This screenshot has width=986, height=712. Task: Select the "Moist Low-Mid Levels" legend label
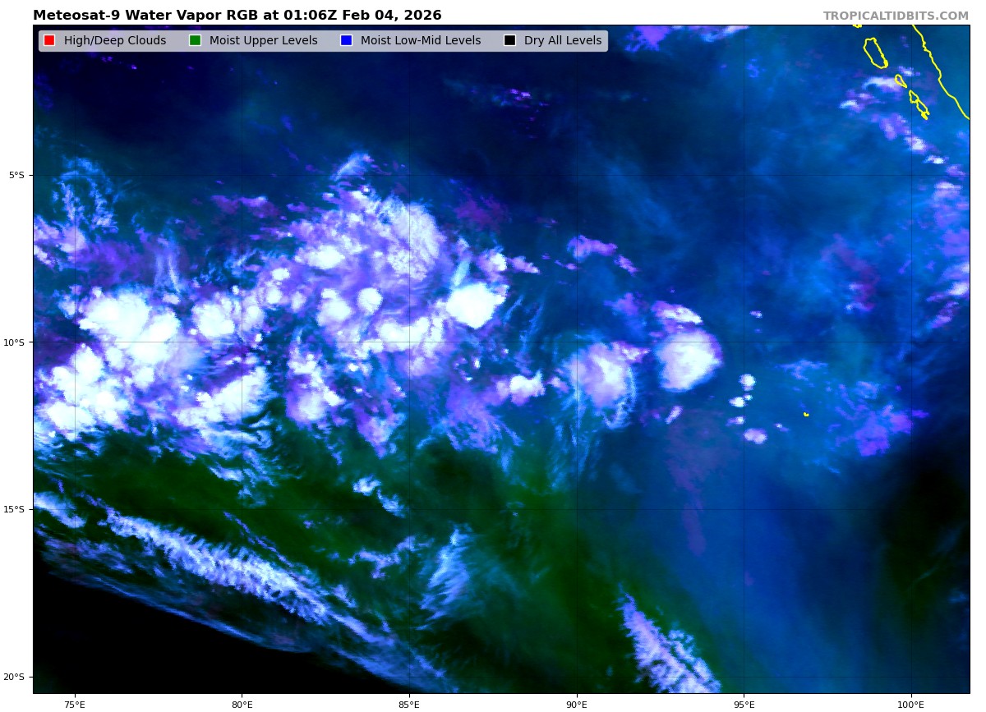420,41
